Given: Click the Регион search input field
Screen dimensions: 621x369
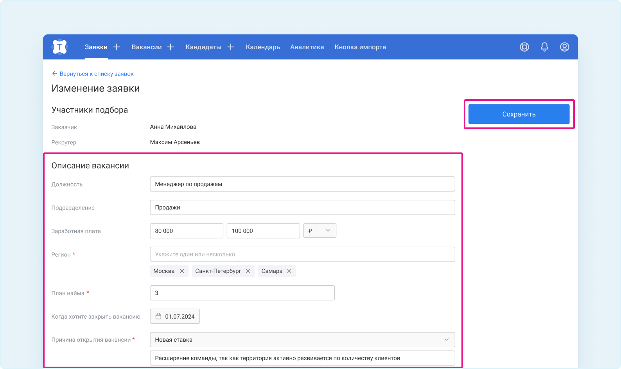Looking at the screenshot, I should (302, 254).
